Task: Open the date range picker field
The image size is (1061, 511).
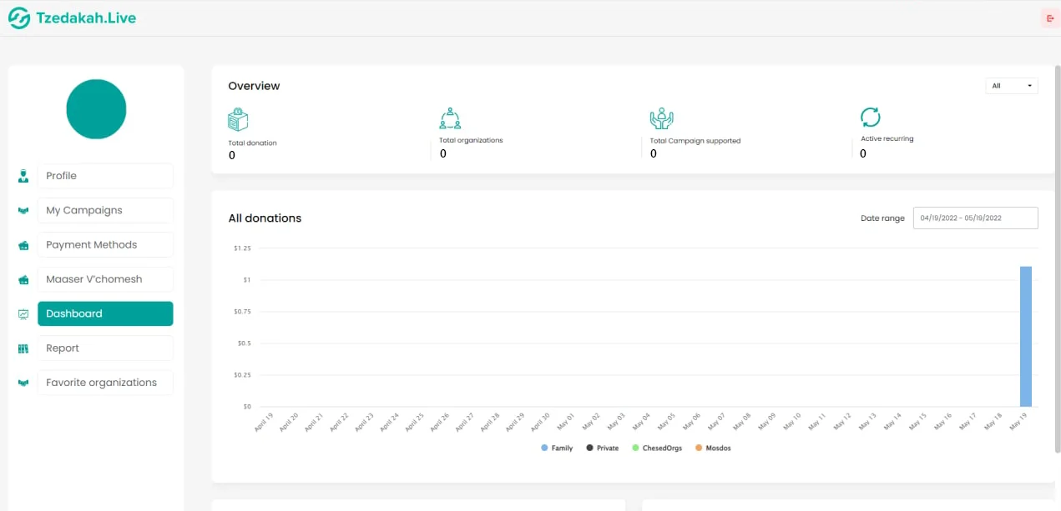Action: click(975, 218)
